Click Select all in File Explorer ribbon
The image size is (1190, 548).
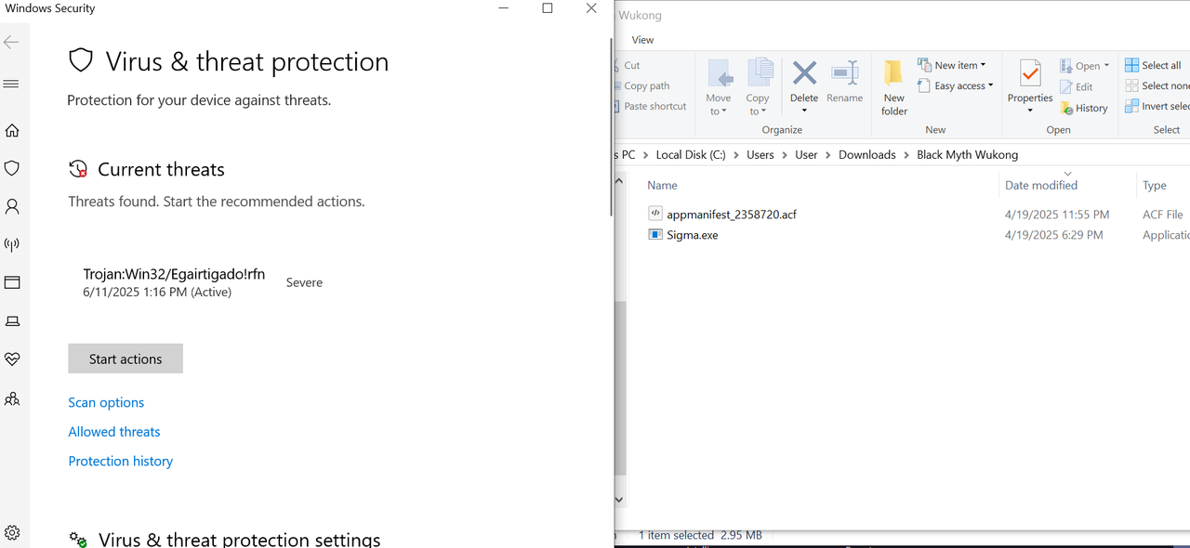pyautogui.click(x=1153, y=65)
